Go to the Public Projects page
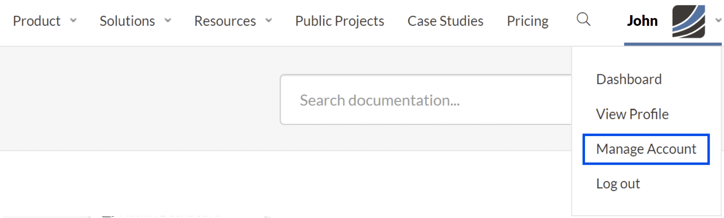The height and width of the screenshot is (218, 724). coord(339,21)
